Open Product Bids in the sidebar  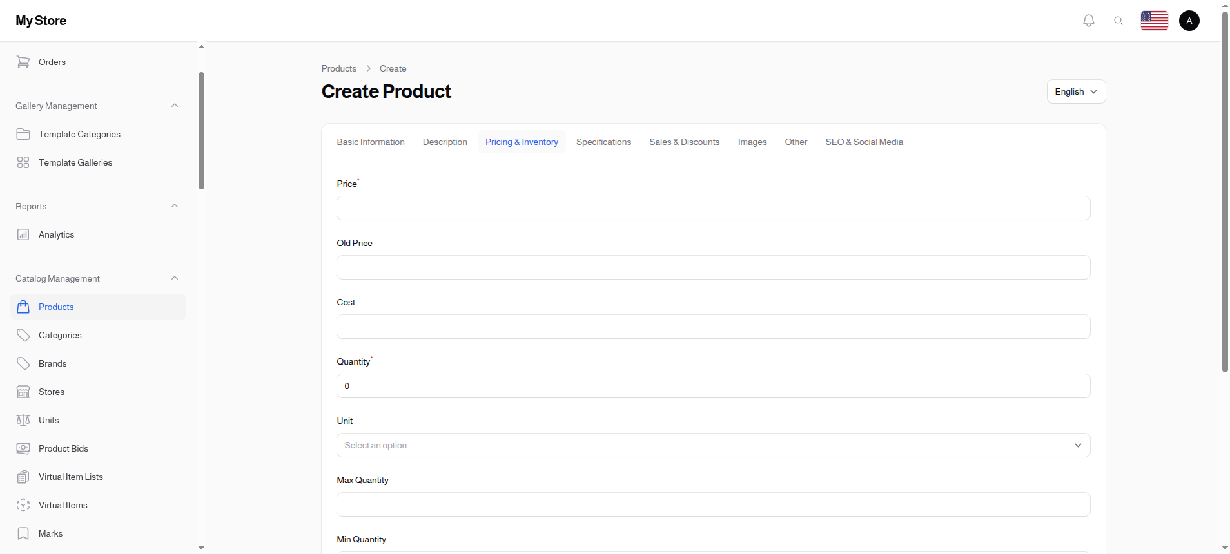(63, 448)
